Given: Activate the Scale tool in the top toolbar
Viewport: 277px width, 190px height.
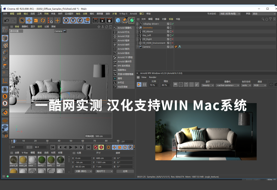Looking at the screenshot, I should 36,20.
